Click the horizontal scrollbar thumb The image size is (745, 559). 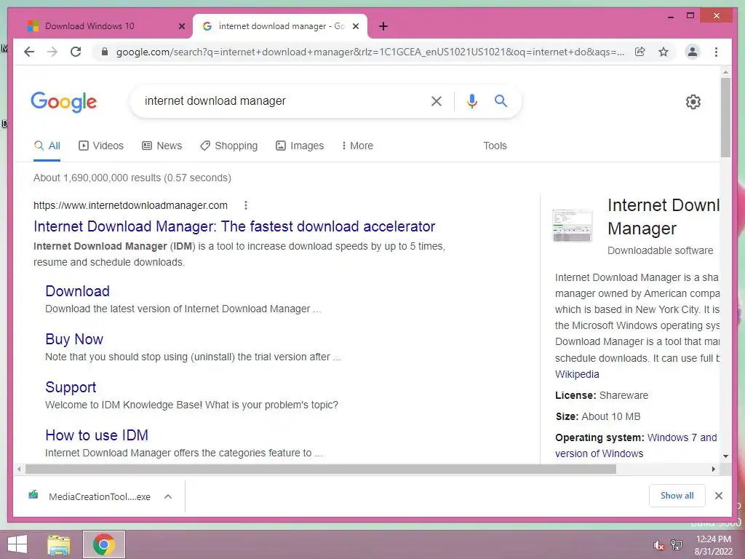tap(321, 469)
